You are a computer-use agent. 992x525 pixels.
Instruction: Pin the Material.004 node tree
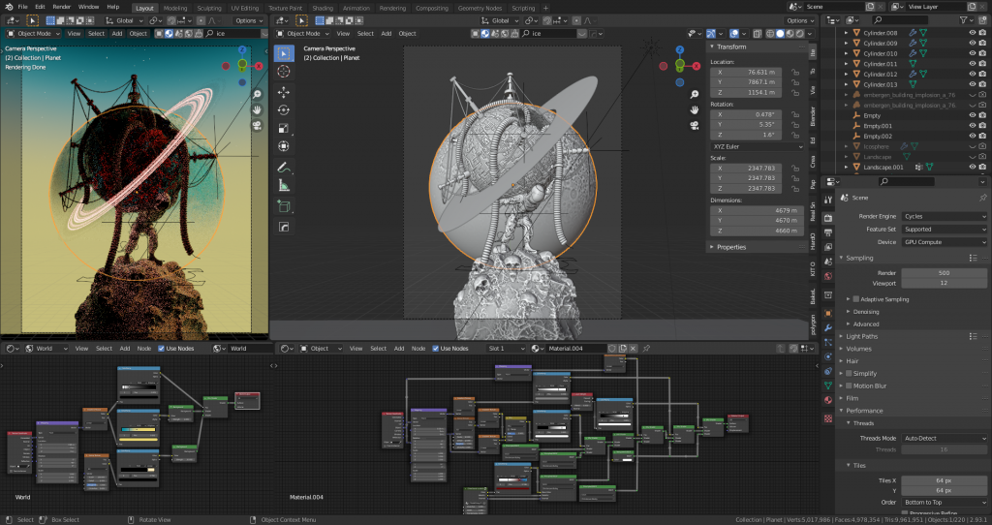click(x=646, y=349)
